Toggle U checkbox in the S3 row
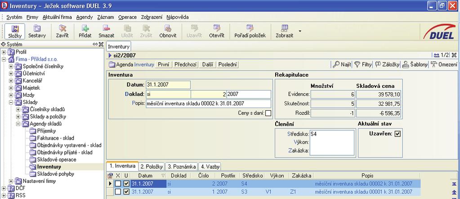Viewport: 460px width, 199px height. 126,192
